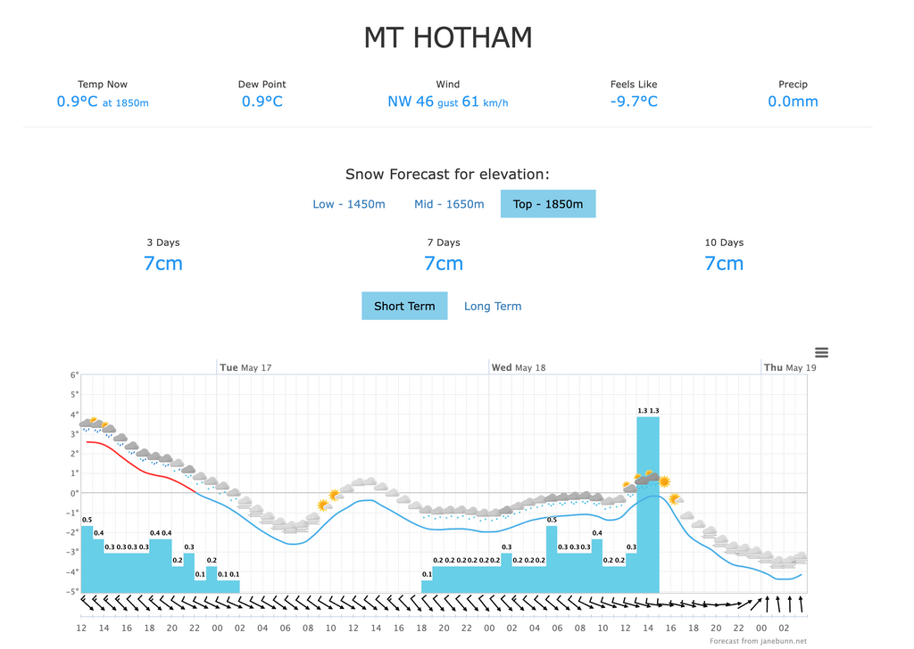Viewport: 914px width, 649px height.
Task: Click the Dew Point 0.9°C value
Action: click(x=262, y=102)
